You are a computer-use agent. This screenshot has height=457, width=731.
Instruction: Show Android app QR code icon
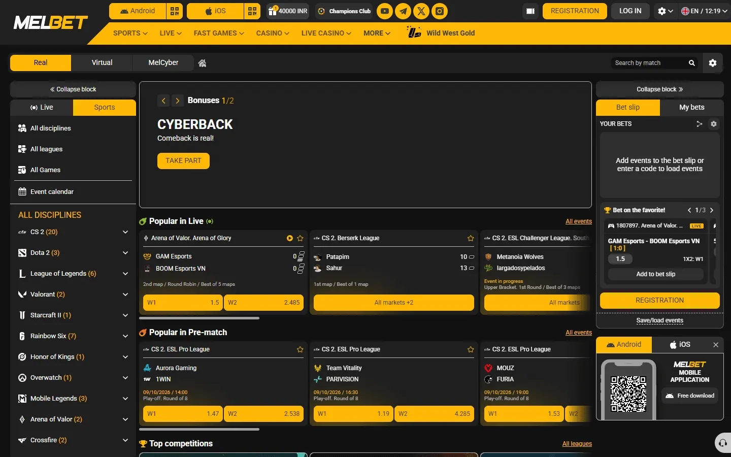[175, 11]
